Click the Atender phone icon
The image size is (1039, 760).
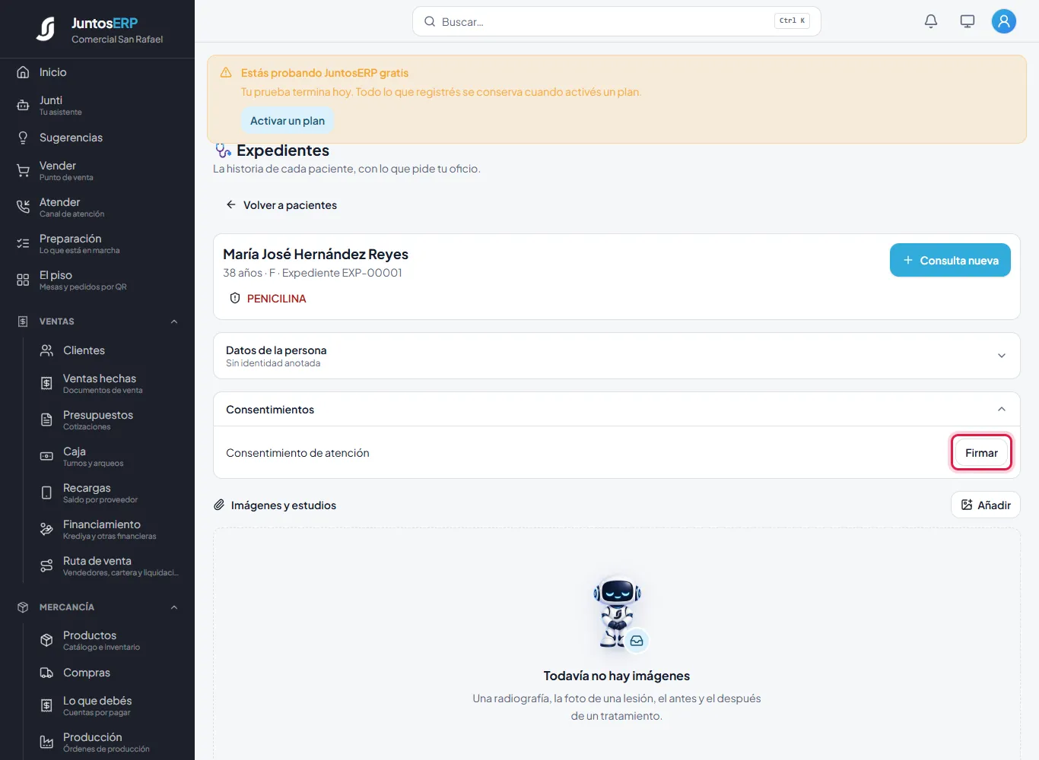tap(23, 207)
